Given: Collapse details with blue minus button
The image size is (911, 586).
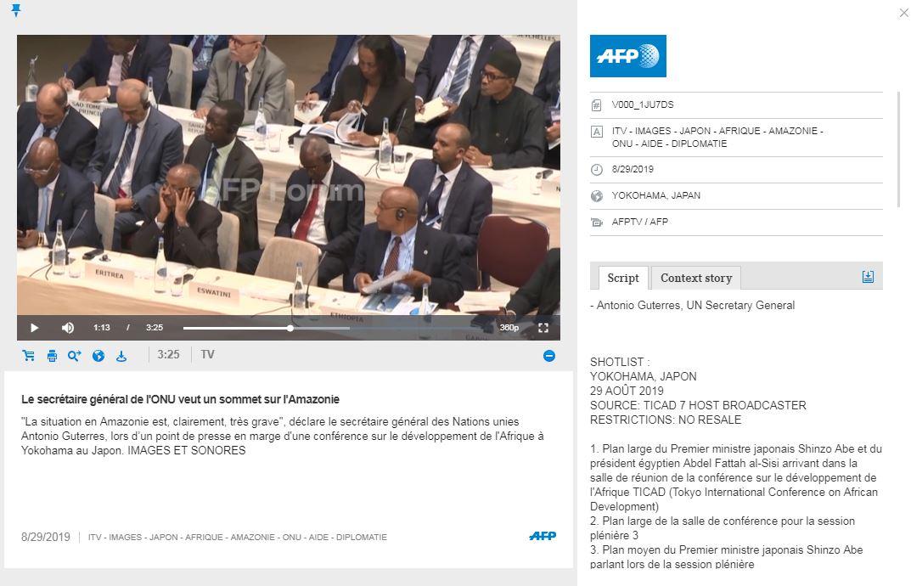Looking at the screenshot, I should click(549, 356).
